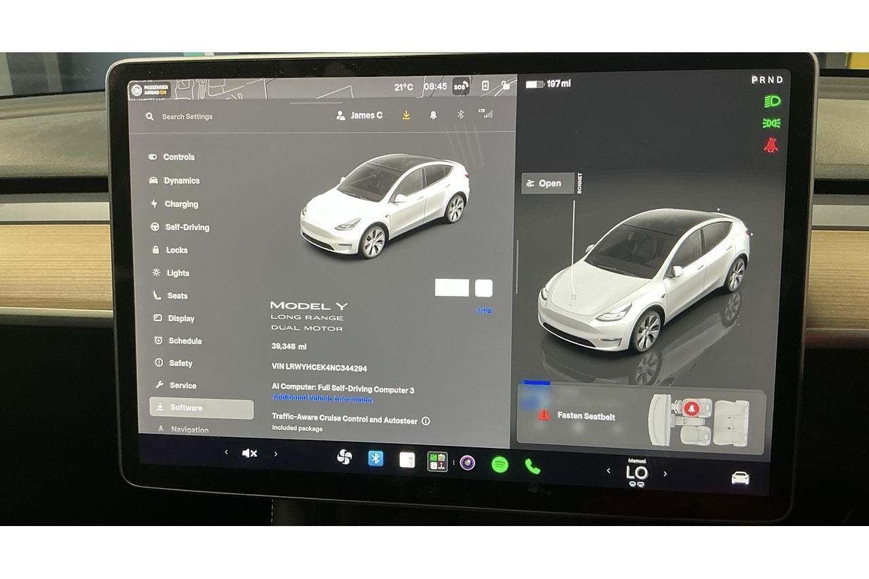Tap the car icon in the bottom bar
869x579 pixels.
(740, 478)
